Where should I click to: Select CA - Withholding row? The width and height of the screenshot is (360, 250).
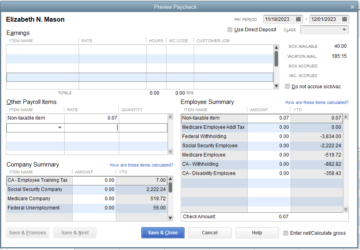pyautogui.click(x=262, y=164)
